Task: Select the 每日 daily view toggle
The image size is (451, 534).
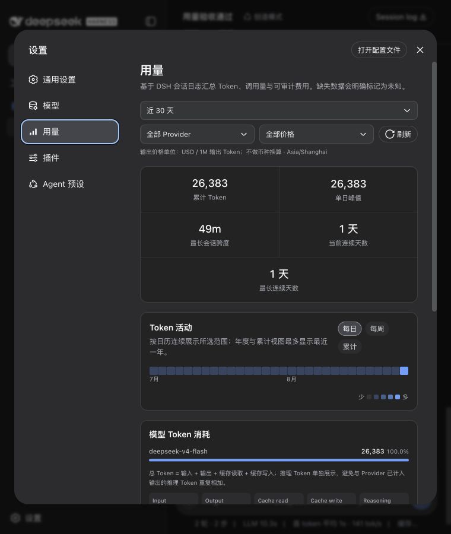Action: (350, 329)
